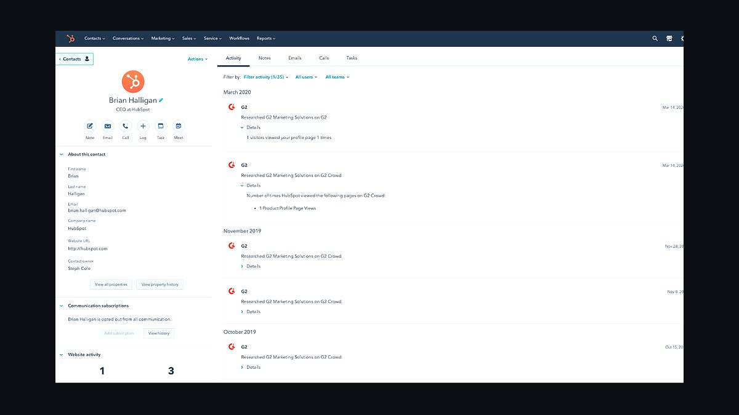Open the Marketing menu

tap(163, 38)
